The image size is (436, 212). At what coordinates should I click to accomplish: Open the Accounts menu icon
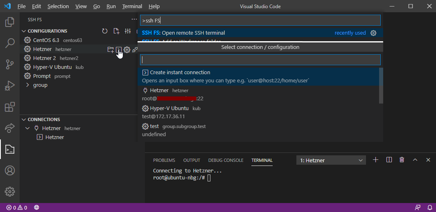(10, 170)
